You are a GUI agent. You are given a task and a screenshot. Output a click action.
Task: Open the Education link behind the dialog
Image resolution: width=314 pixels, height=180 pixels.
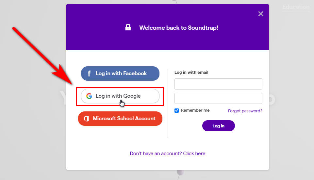click(296, 7)
